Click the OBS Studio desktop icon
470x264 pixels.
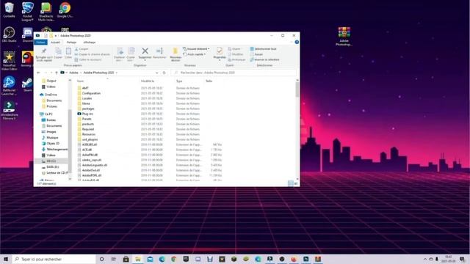pyautogui.click(x=9, y=34)
